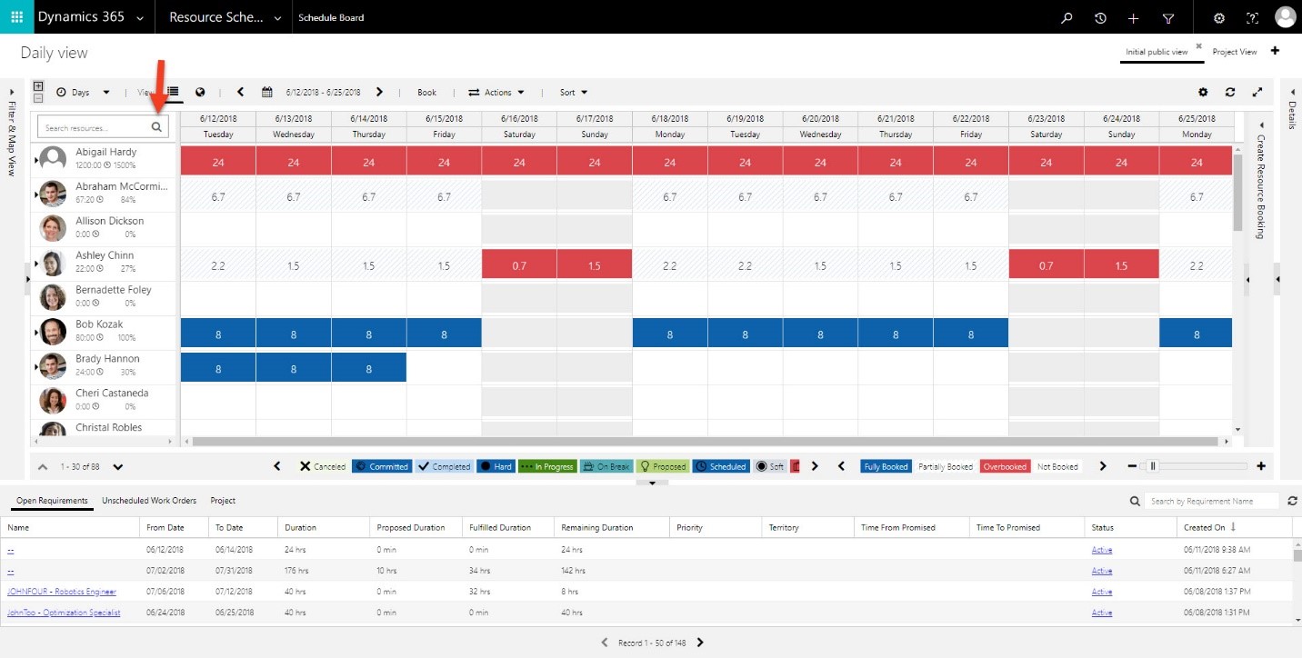The image size is (1302, 658).
Task: Refresh the schedule board
Action: (1230, 92)
